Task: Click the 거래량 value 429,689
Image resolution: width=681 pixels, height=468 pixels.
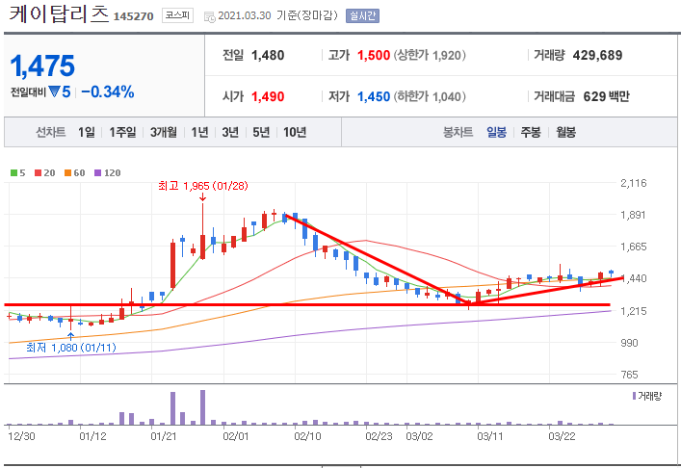Action: pos(597,56)
